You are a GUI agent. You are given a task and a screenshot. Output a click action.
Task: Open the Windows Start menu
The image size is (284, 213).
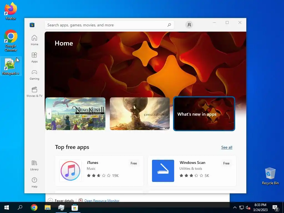tap(7, 207)
